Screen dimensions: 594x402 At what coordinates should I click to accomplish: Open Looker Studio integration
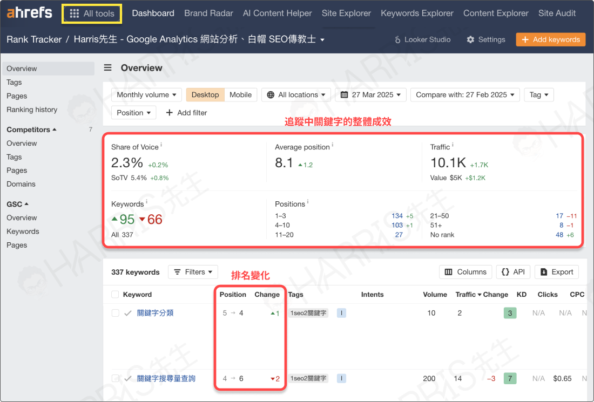pyautogui.click(x=423, y=39)
